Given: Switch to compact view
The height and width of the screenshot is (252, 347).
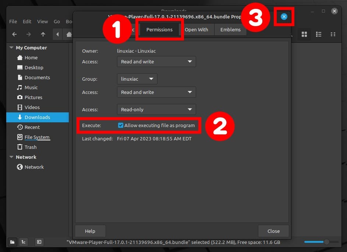Looking at the screenshot, I should (333, 34).
